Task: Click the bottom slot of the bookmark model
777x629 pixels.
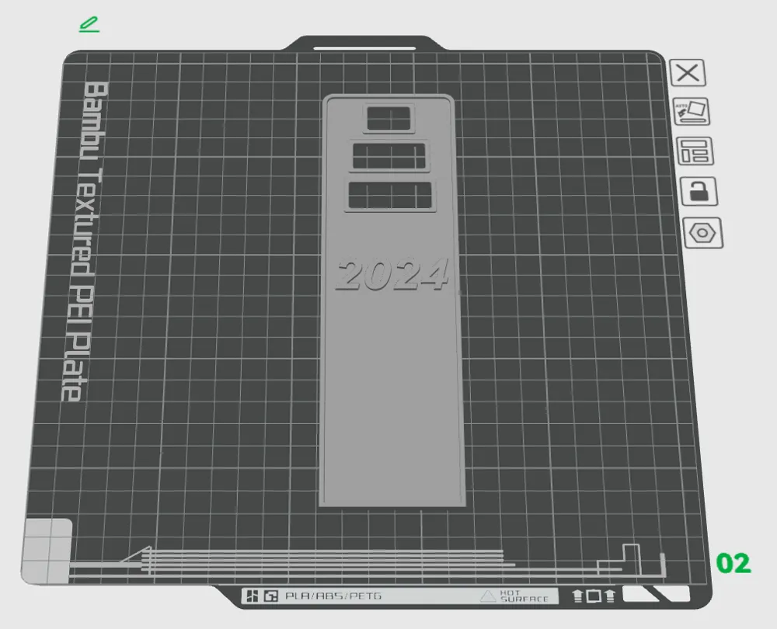Action: 391,193
